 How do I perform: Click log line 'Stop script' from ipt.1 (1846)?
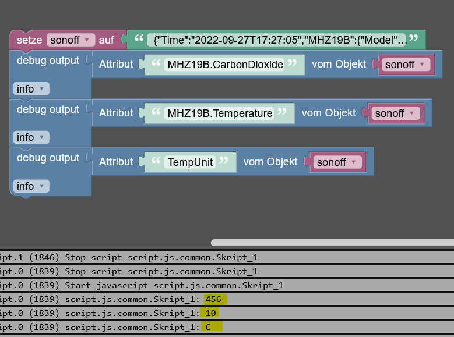[227, 257]
